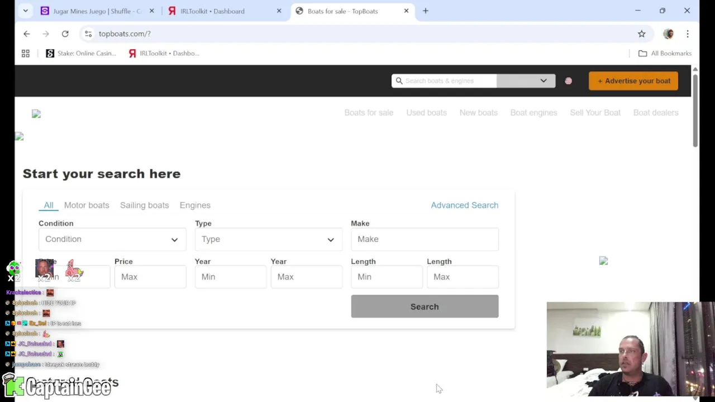Switch to the IRLToolkit Dashboard browser tab
This screenshot has height=402, width=715.
point(212,11)
